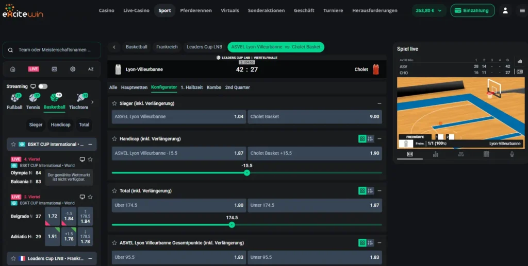
Task: Favorite BSKT CUP International league star
Action: pos(13,145)
